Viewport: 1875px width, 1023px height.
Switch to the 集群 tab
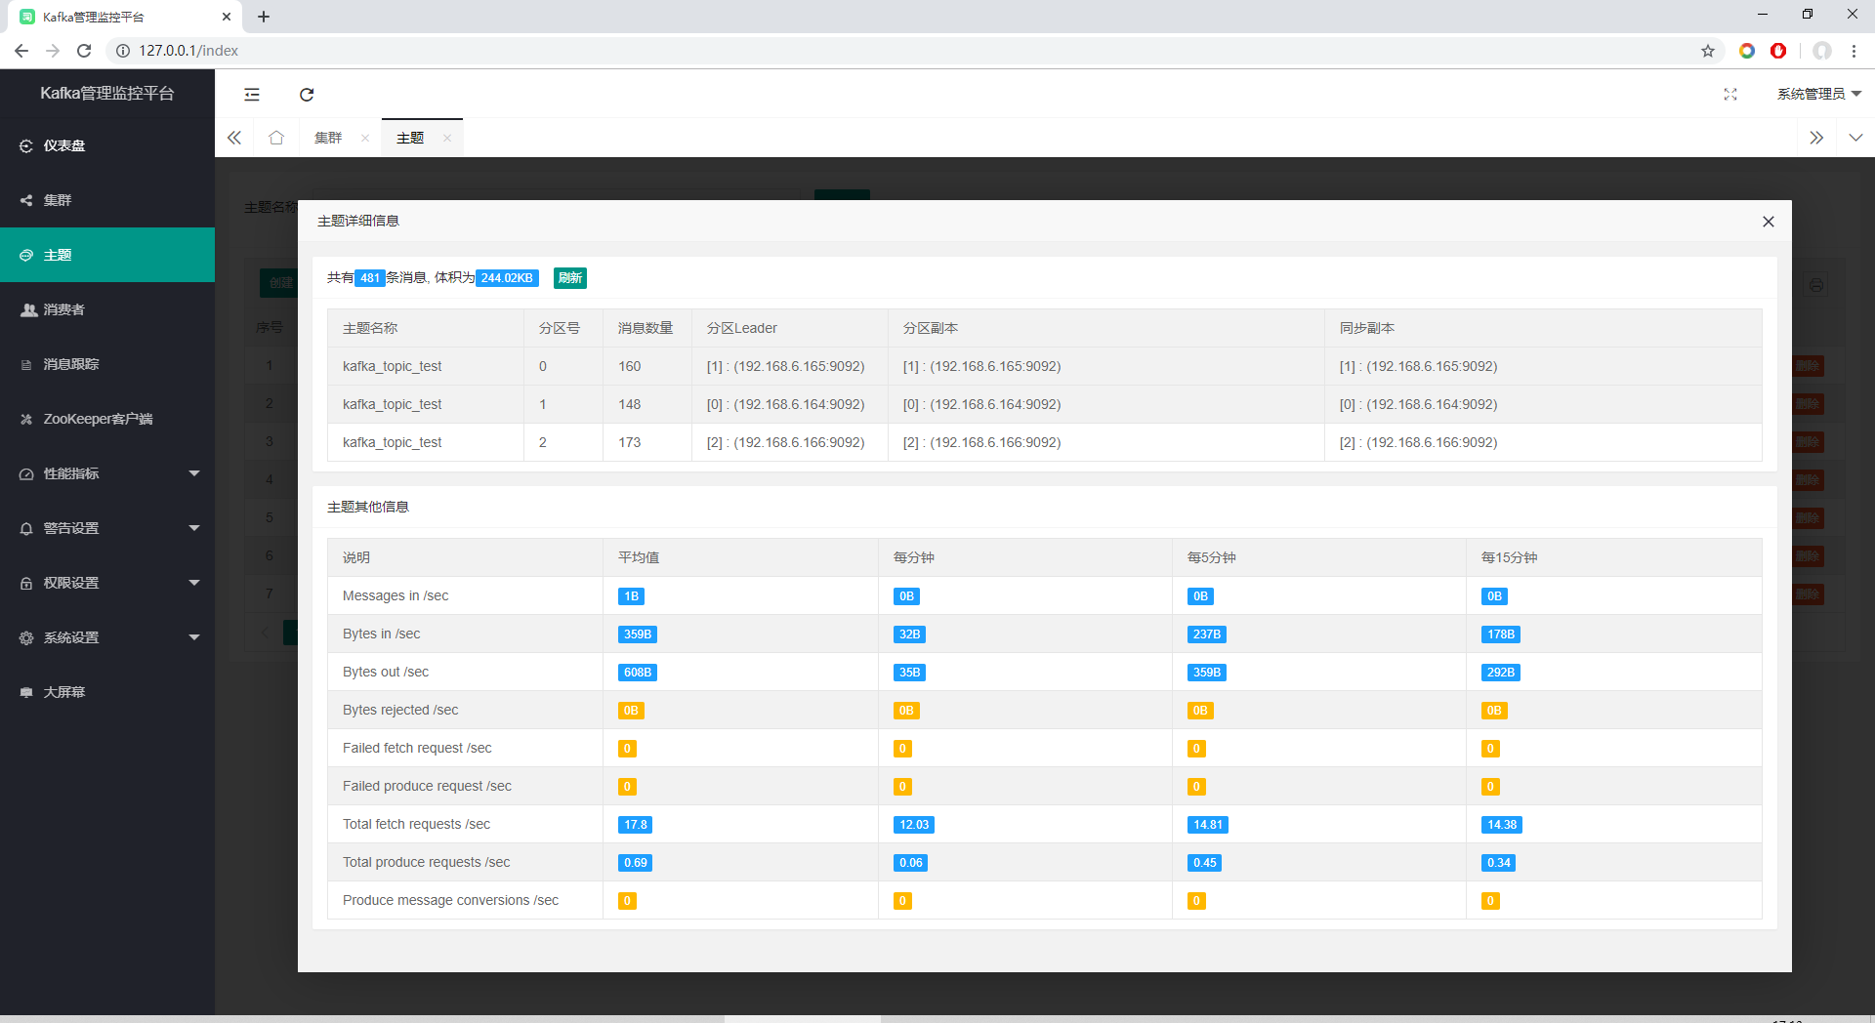click(x=328, y=138)
